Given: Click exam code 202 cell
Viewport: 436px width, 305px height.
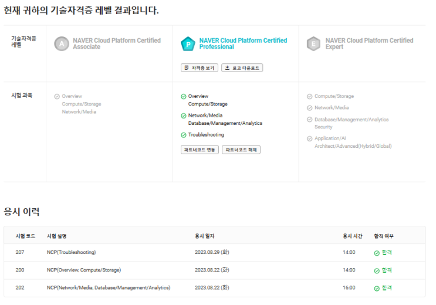Looking at the screenshot, I should tap(20, 288).
